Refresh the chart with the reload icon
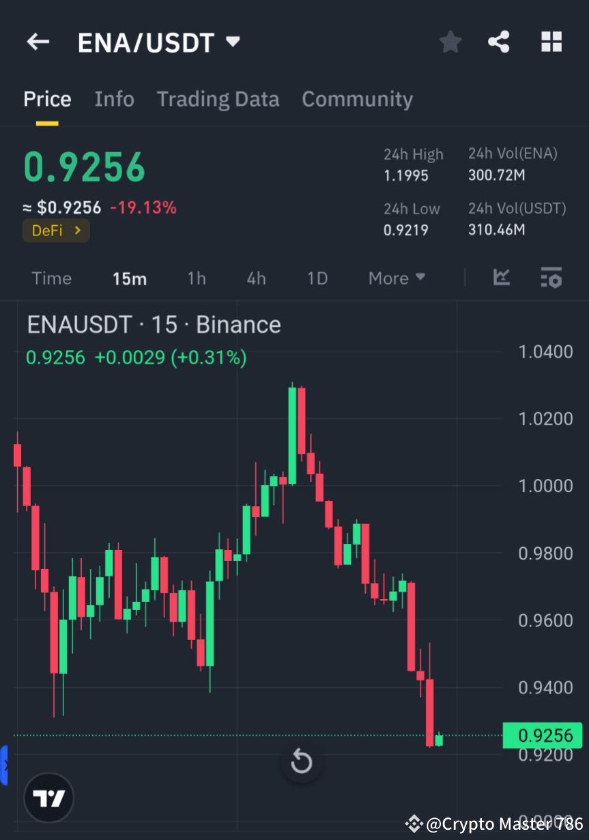The width and height of the screenshot is (589, 840). click(301, 762)
